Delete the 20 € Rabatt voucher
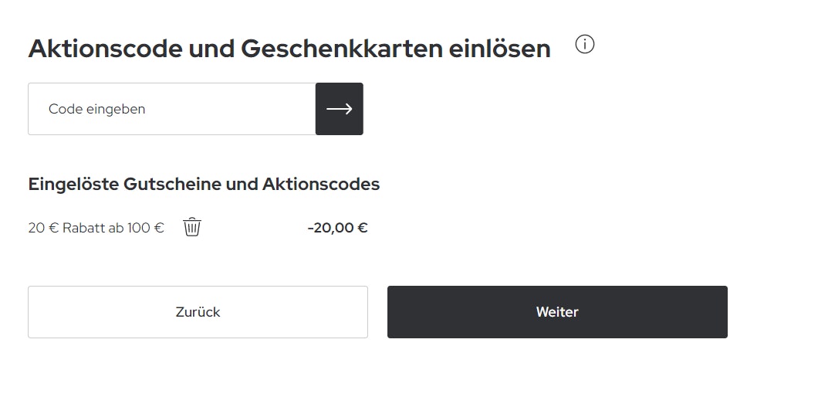The image size is (818, 397). [192, 227]
